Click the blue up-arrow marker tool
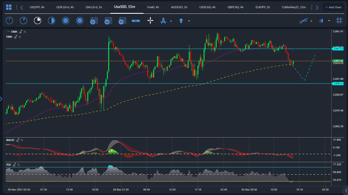Viewport: 348px width, 195px height. click(x=181, y=21)
